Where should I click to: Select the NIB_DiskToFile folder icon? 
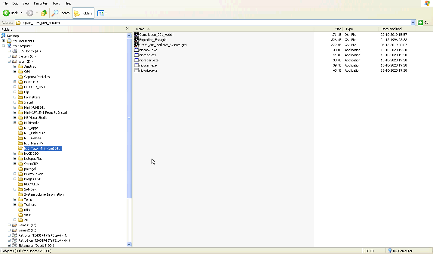pyautogui.click(x=20, y=133)
